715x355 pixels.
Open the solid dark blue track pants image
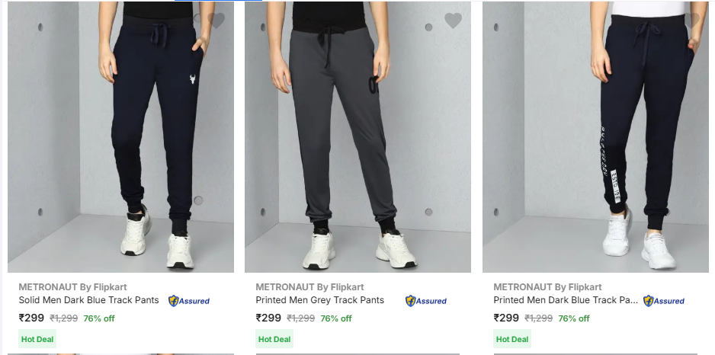(x=120, y=137)
